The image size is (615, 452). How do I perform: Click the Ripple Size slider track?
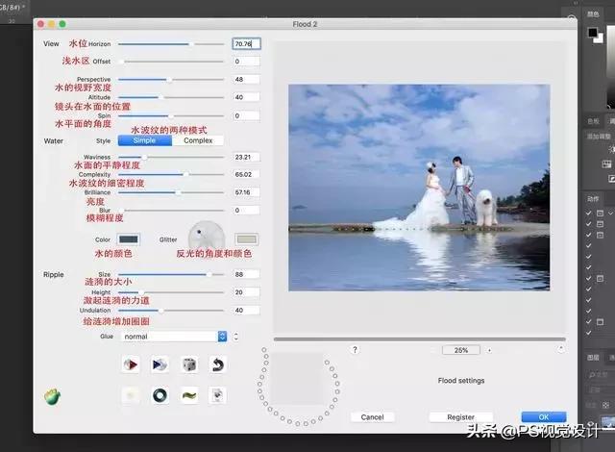click(x=171, y=275)
